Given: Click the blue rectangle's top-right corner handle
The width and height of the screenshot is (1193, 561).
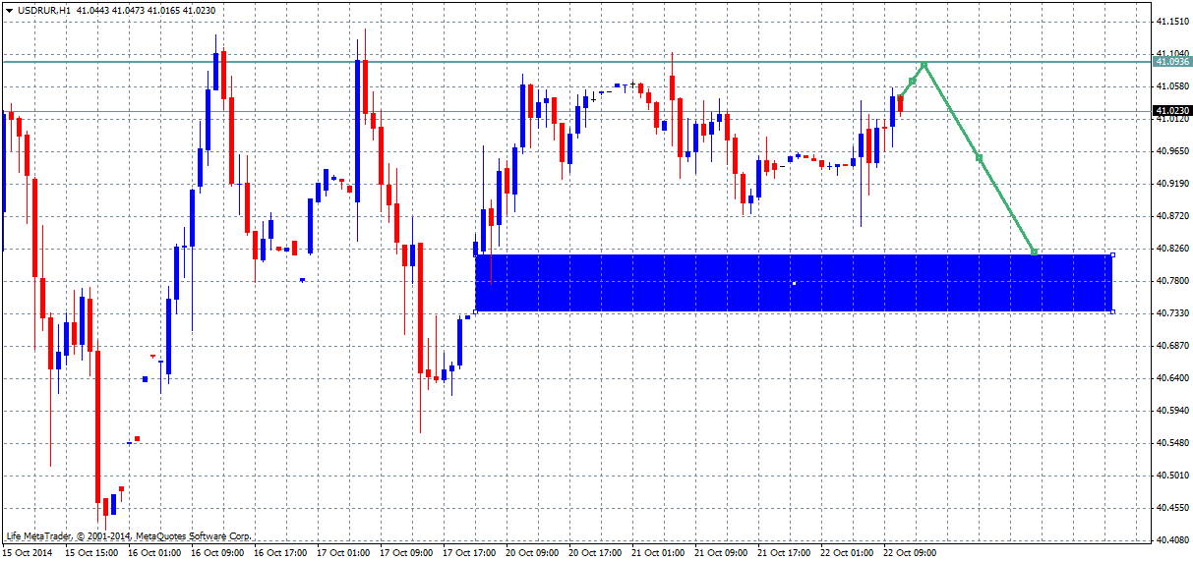Looking at the screenshot, I should click(x=1112, y=254).
